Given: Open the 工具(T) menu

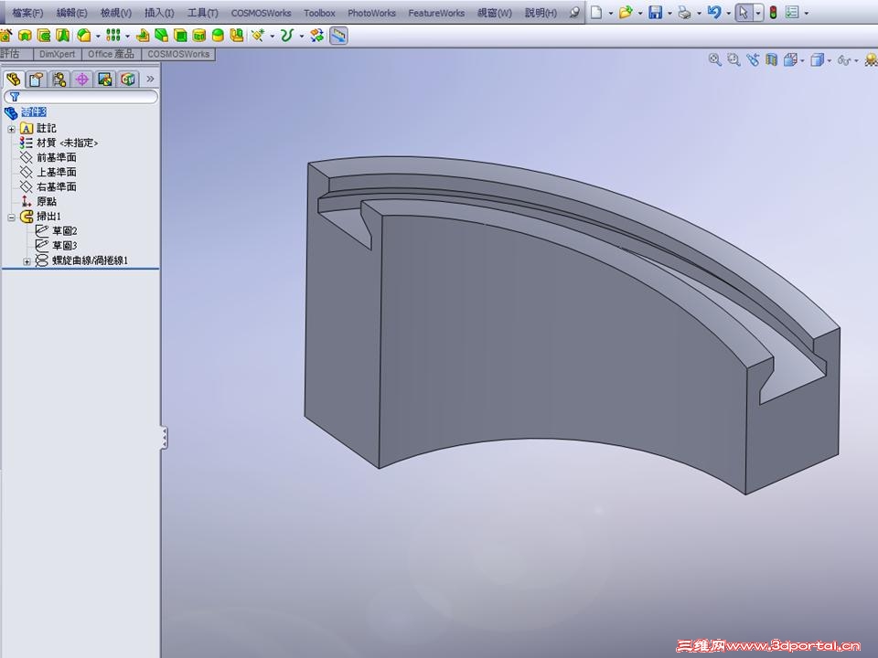Looking at the screenshot, I should [202, 12].
